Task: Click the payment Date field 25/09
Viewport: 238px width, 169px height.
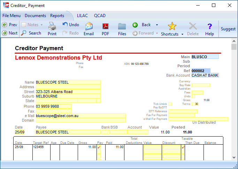Action: [x=20, y=132]
